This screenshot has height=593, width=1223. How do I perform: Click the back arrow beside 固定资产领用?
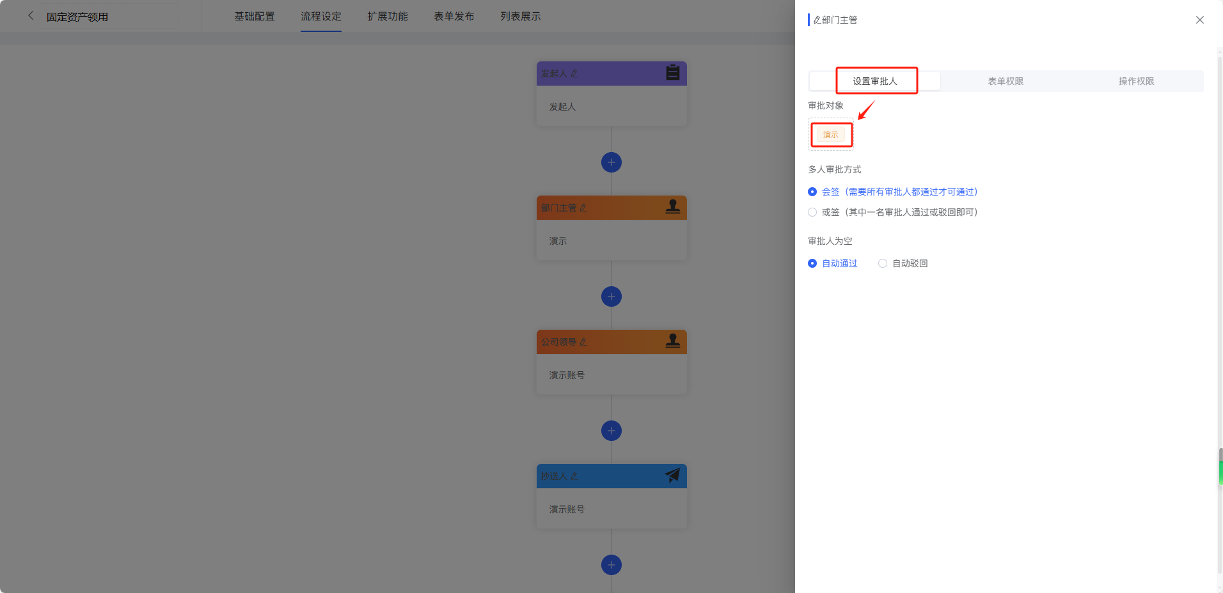point(31,16)
